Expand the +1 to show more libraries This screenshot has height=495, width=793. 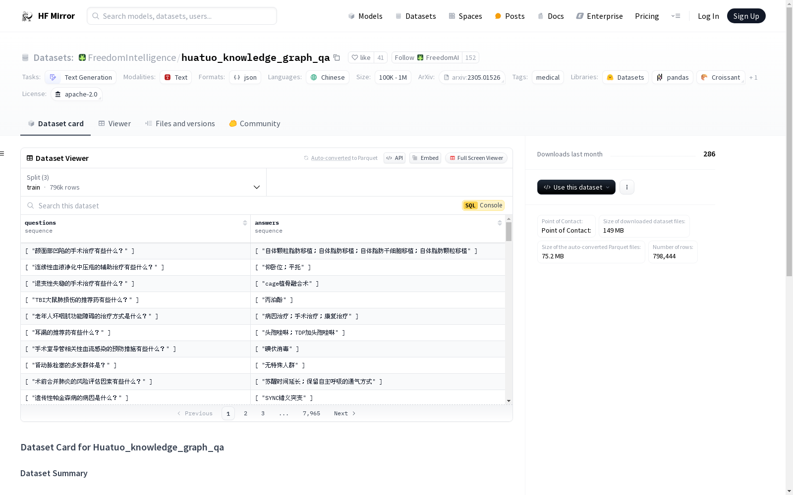coord(753,77)
